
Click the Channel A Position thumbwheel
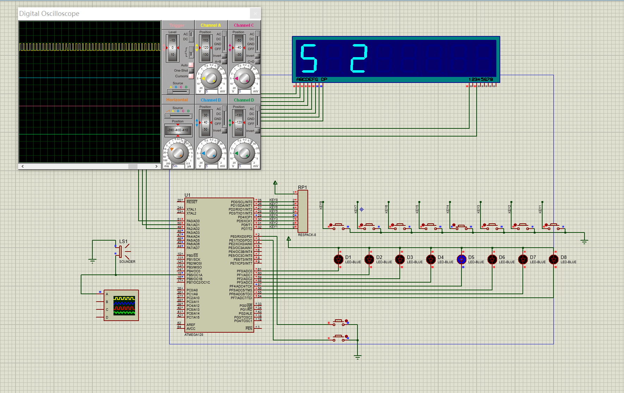(205, 48)
